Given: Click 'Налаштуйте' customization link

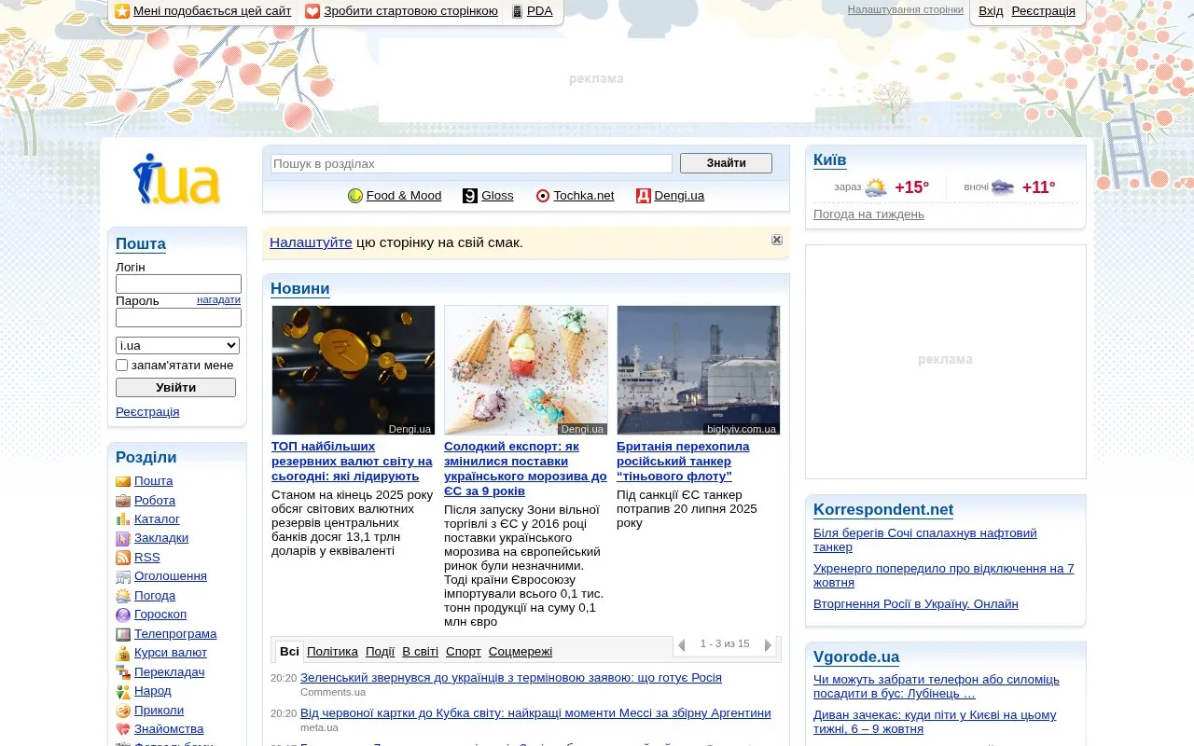Looking at the screenshot, I should [311, 242].
